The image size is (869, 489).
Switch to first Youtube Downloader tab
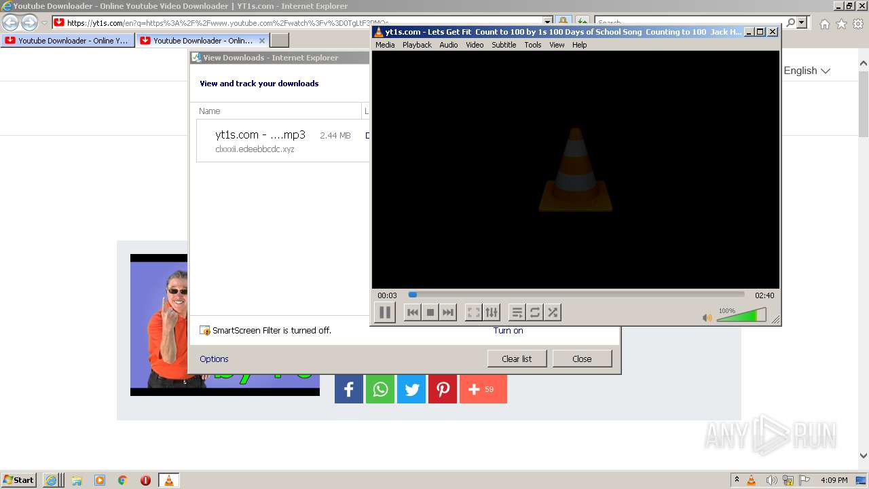coord(68,41)
